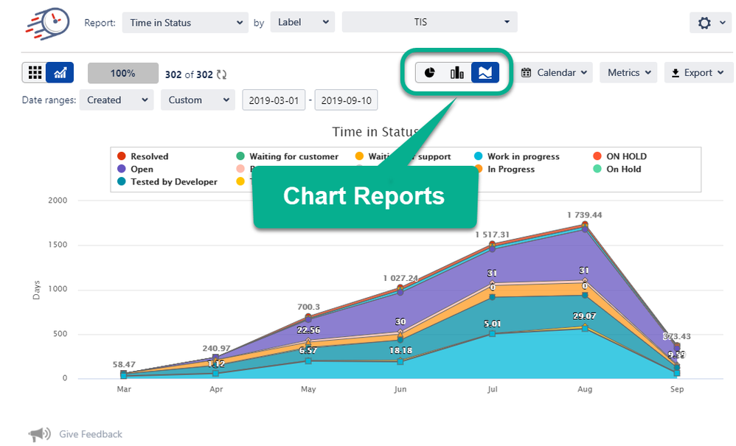Toggle Resolved series in legend
This screenshot has width=736, height=446.
pyautogui.click(x=142, y=156)
